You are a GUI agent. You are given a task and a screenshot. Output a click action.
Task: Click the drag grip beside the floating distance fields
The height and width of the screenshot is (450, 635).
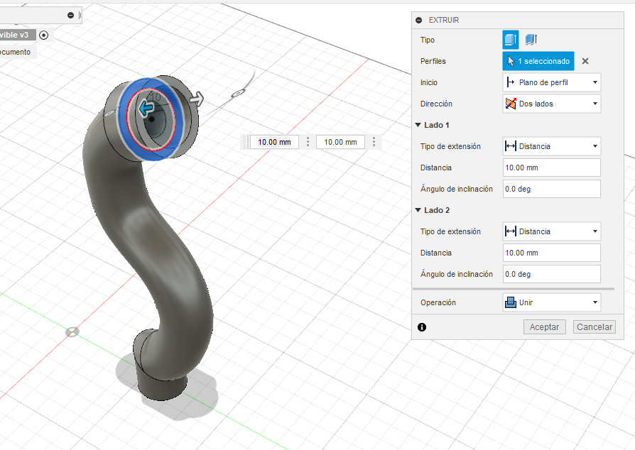coord(244,142)
